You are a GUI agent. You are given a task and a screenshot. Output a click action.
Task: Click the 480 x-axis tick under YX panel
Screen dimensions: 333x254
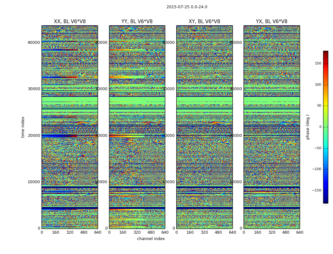[x=286, y=232]
